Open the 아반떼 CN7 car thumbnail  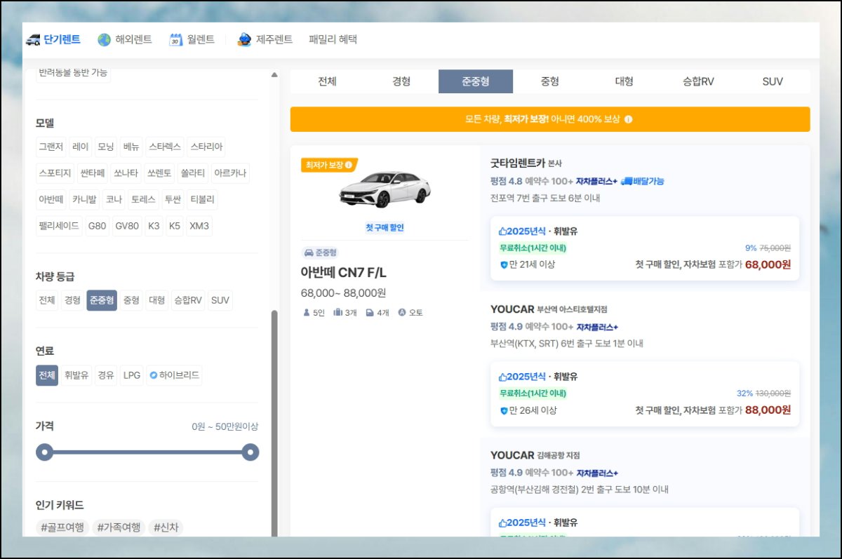point(385,188)
